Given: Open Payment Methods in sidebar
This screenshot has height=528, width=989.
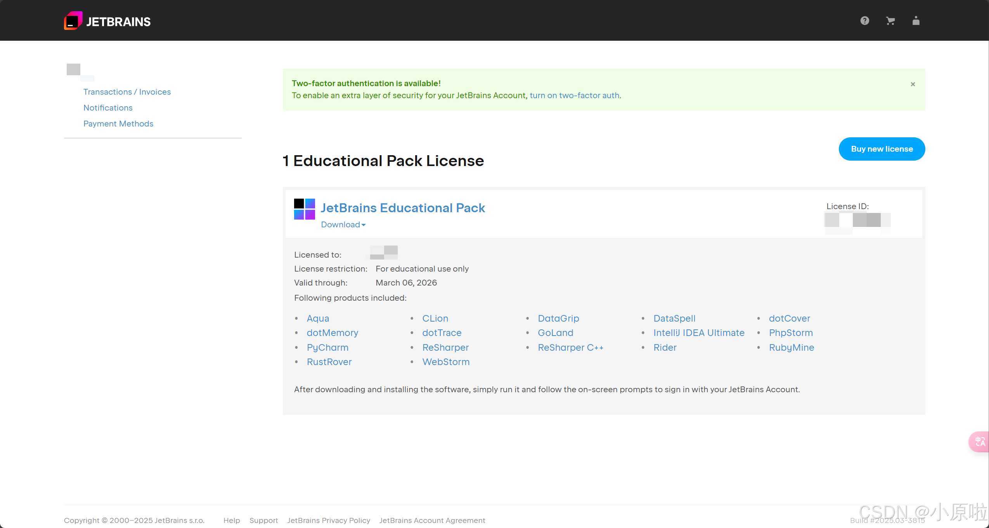Looking at the screenshot, I should pos(118,124).
